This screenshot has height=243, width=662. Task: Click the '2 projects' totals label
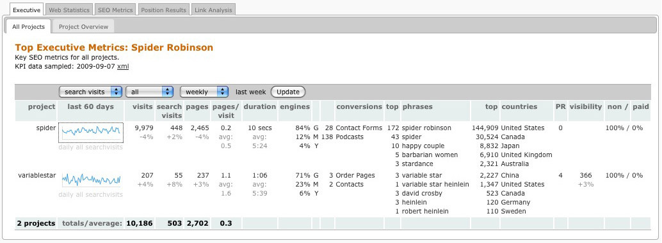(x=36, y=223)
